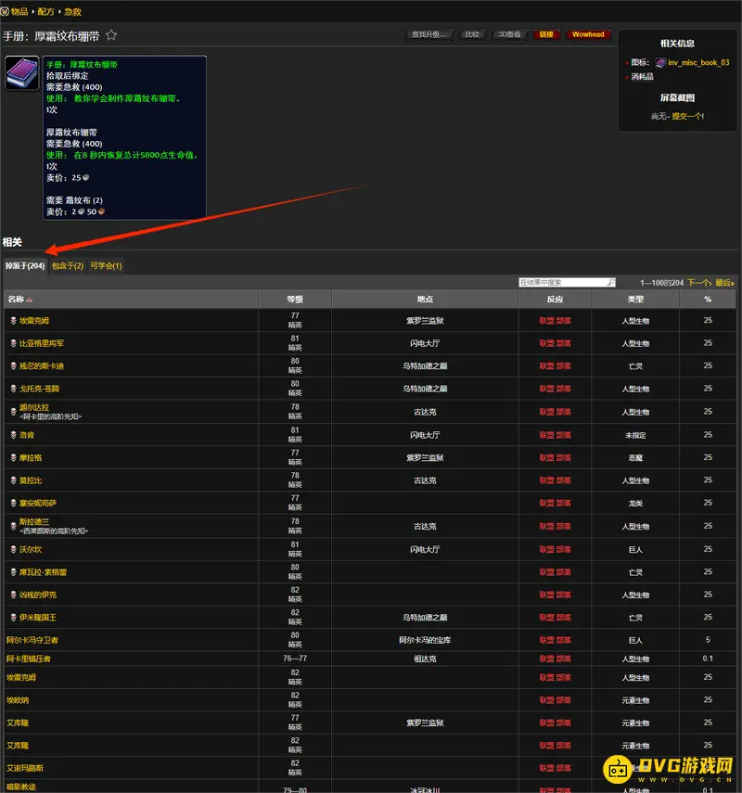Click the skull icon beside 莫拉比

click(14, 480)
